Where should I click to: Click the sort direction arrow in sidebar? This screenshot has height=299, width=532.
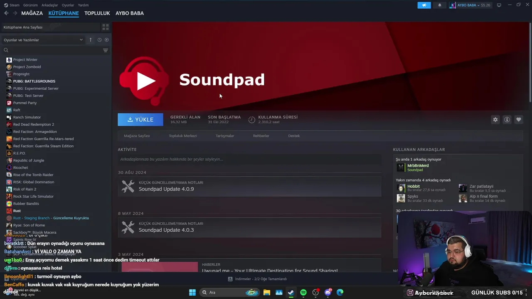pyautogui.click(x=91, y=40)
